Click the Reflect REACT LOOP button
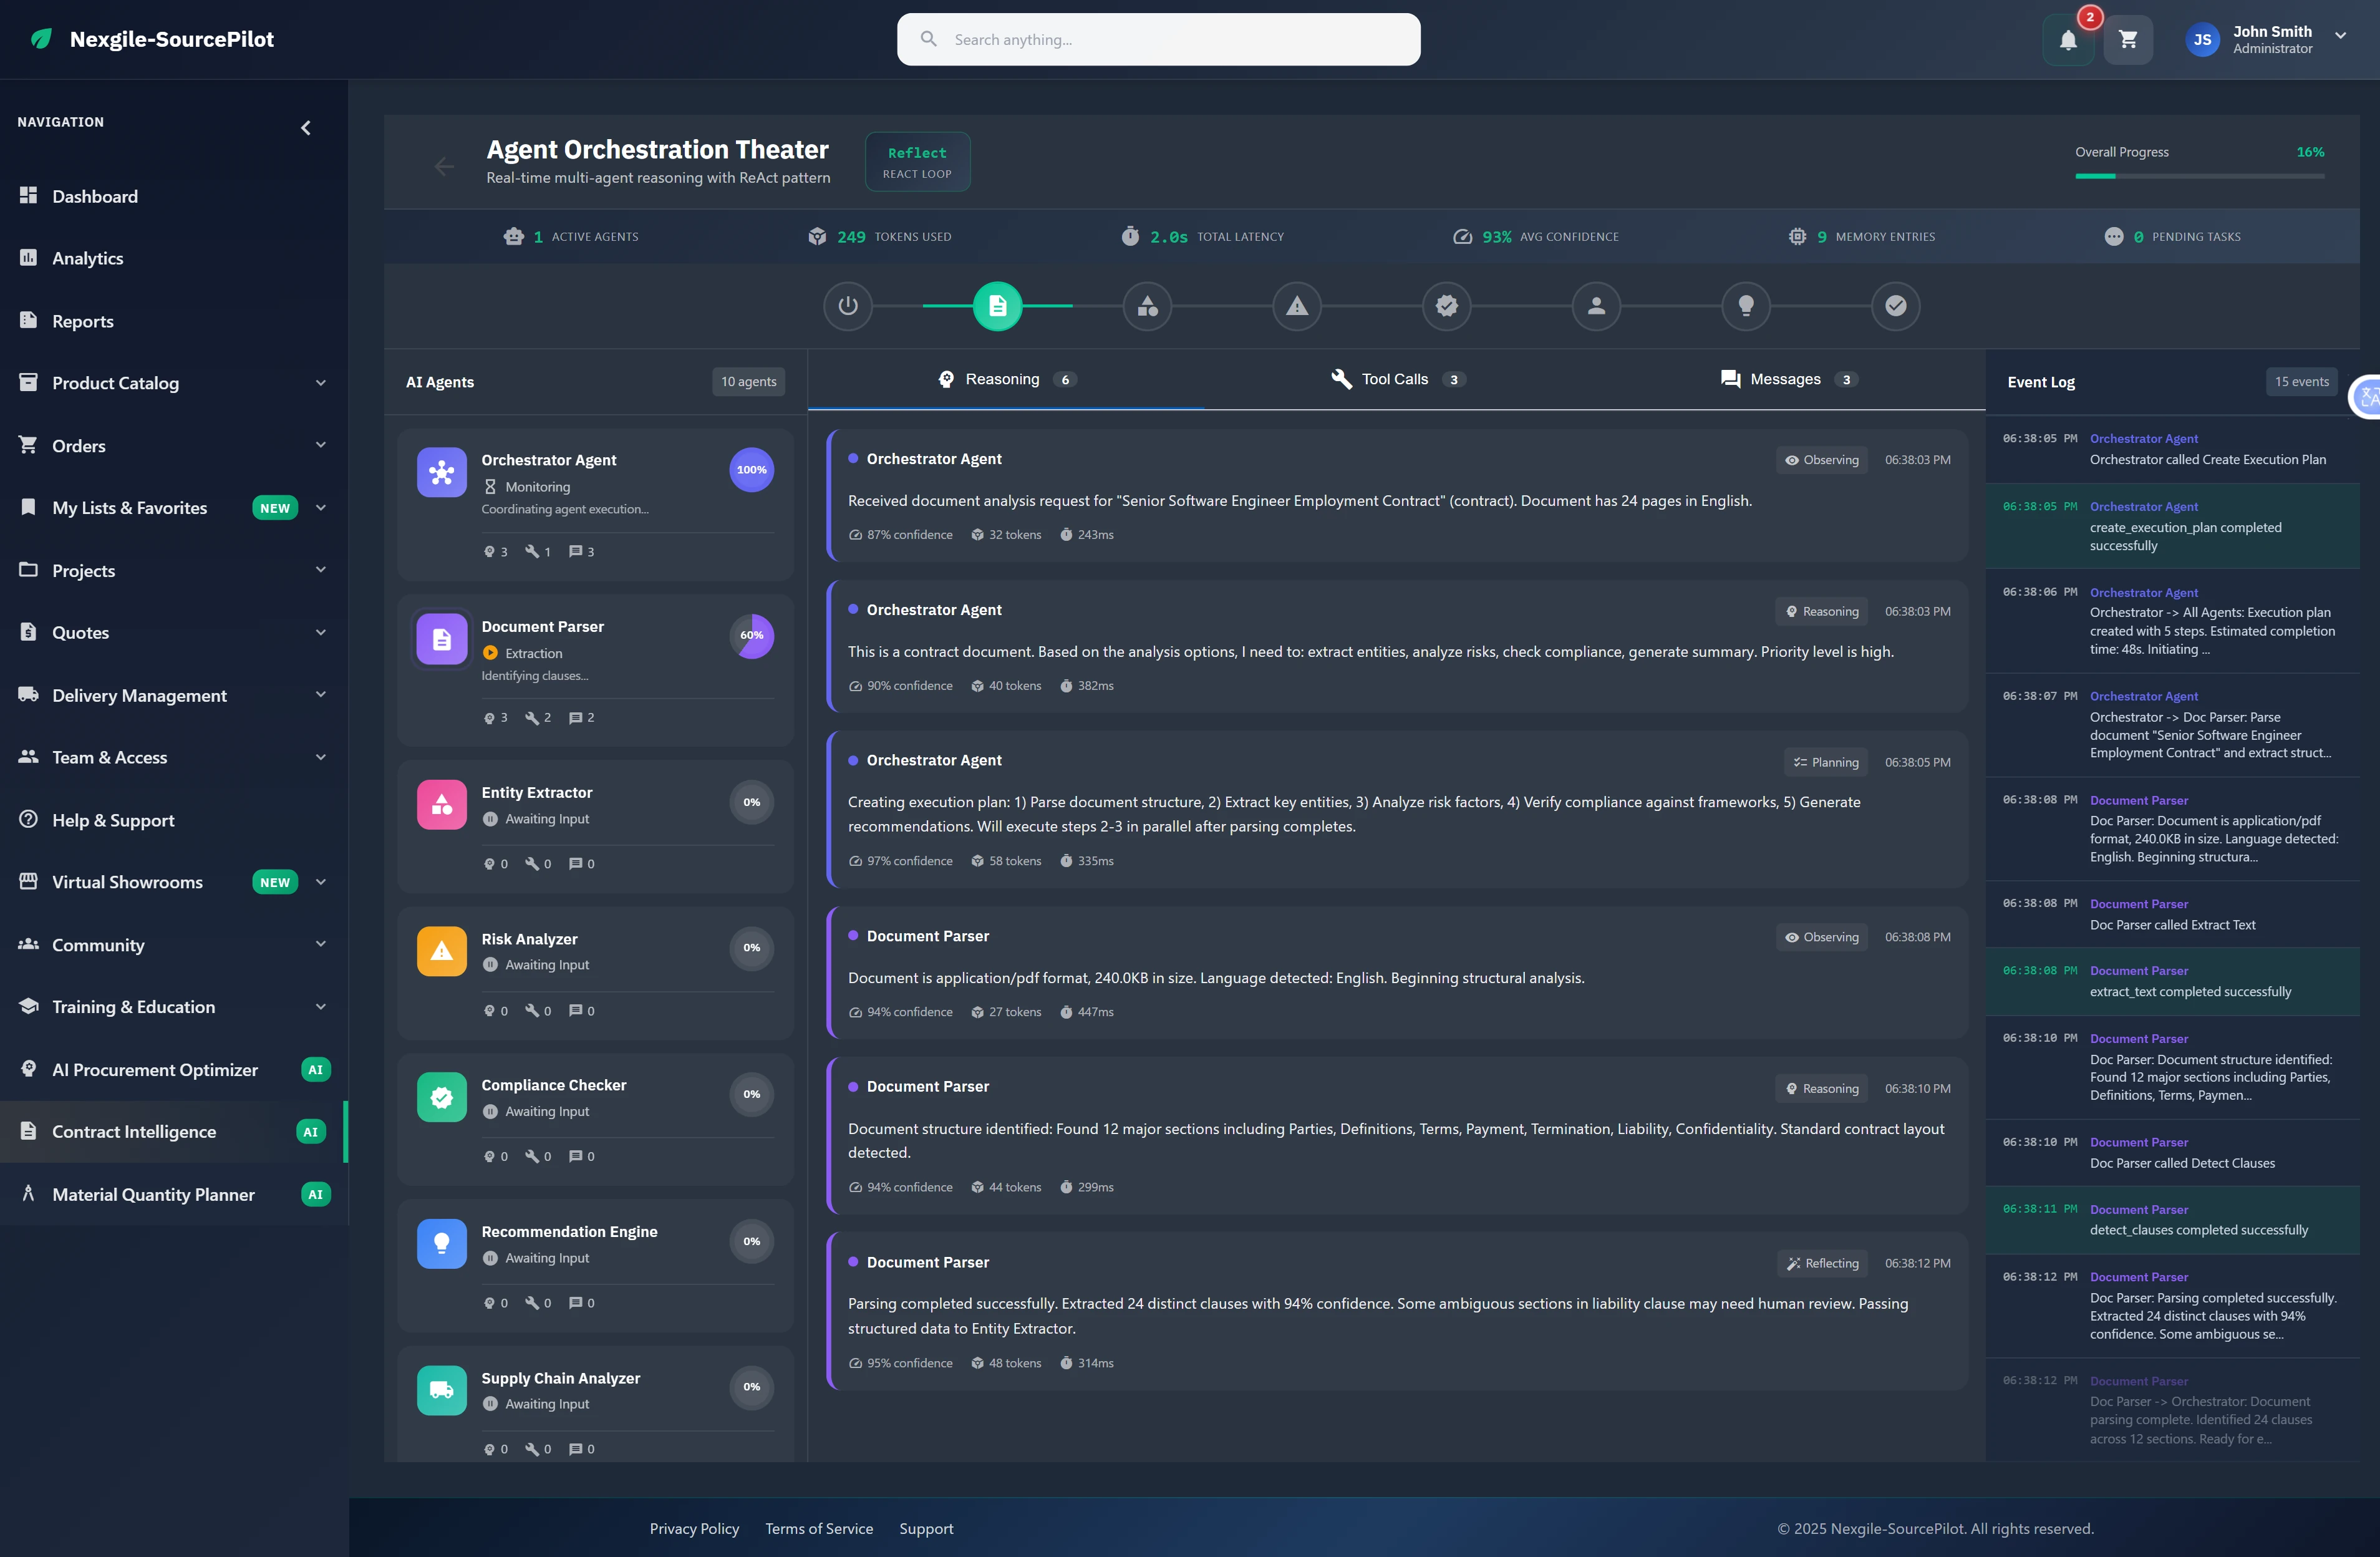2380x1557 pixels. (x=917, y=161)
